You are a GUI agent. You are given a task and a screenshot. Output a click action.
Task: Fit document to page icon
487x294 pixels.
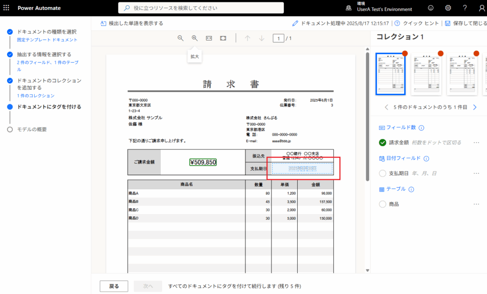point(223,38)
